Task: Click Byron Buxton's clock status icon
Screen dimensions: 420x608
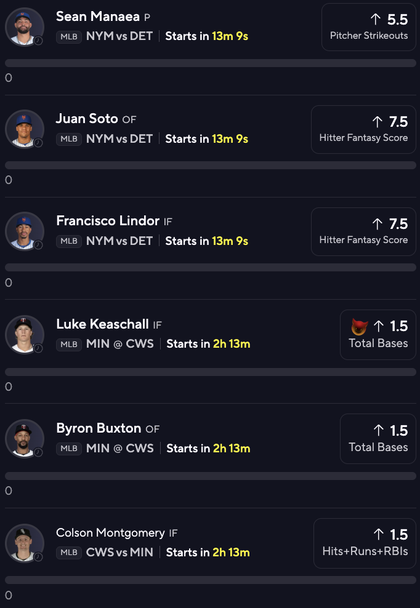Action: pyautogui.click(x=38, y=452)
